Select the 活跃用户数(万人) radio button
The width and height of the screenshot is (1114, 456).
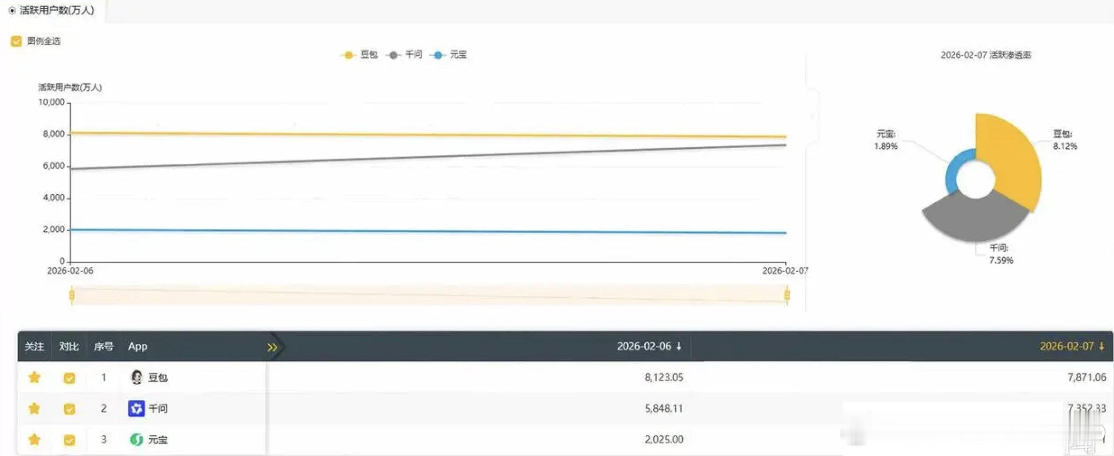click(12, 10)
